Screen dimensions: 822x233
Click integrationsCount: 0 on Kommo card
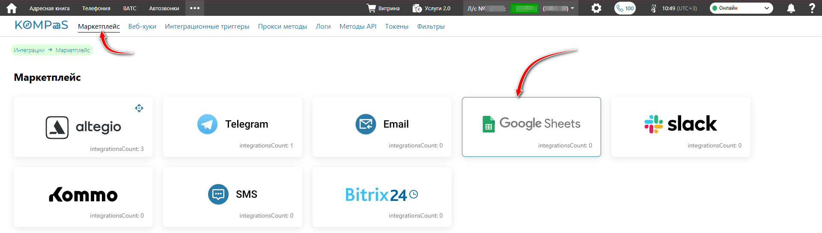coord(117,215)
